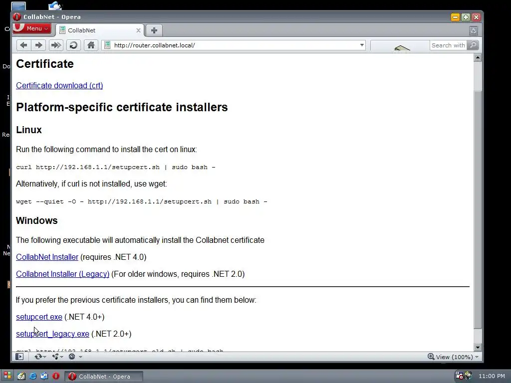Minimize the Opera window
This screenshot has height=383, width=511.
click(455, 17)
